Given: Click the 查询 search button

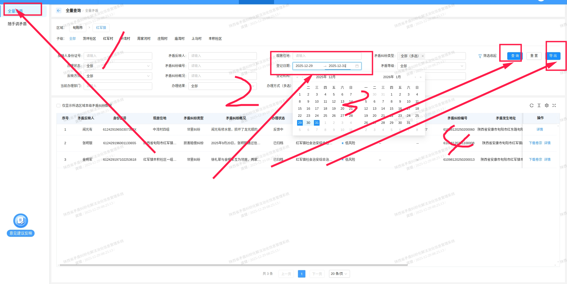Looking at the screenshot, I should point(515,56).
